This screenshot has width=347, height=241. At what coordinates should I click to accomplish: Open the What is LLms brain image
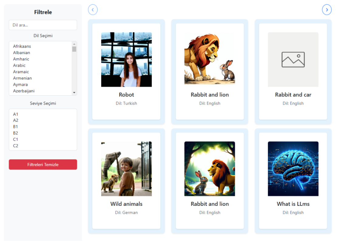(x=293, y=169)
